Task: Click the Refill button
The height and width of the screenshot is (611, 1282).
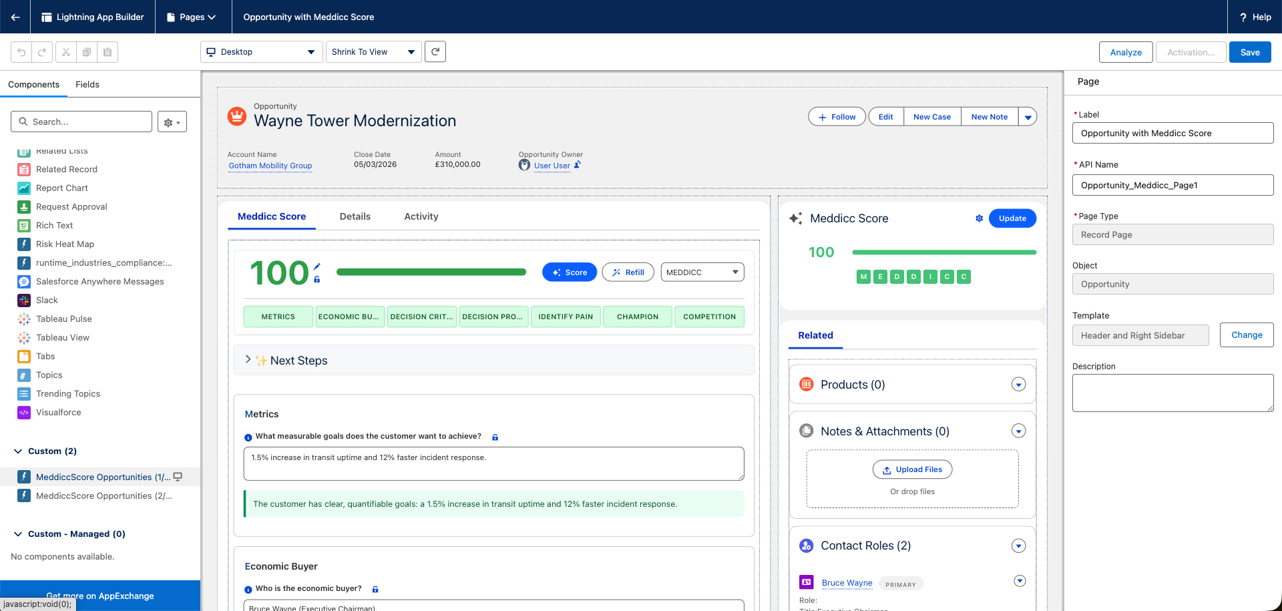Action: pos(628,272)
